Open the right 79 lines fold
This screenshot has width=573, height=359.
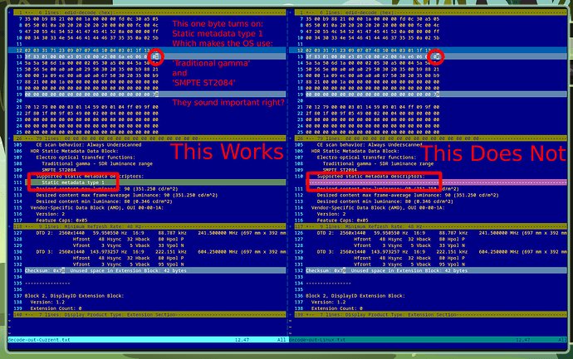coord(430,138)
